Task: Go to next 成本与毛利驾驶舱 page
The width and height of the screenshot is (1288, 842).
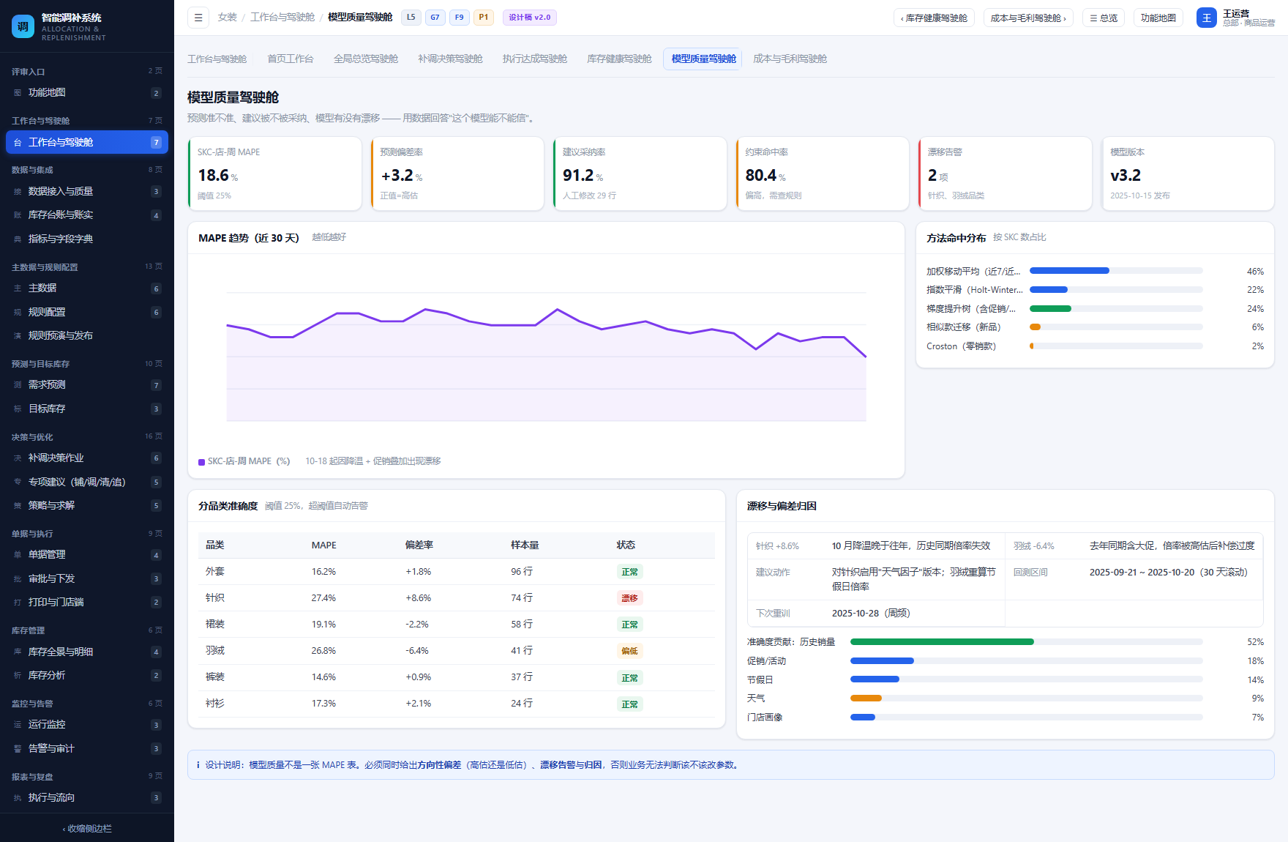Action: point(1028,18)
